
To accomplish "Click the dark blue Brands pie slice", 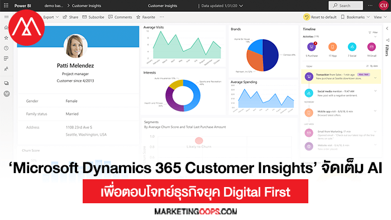I will [271, 55].
